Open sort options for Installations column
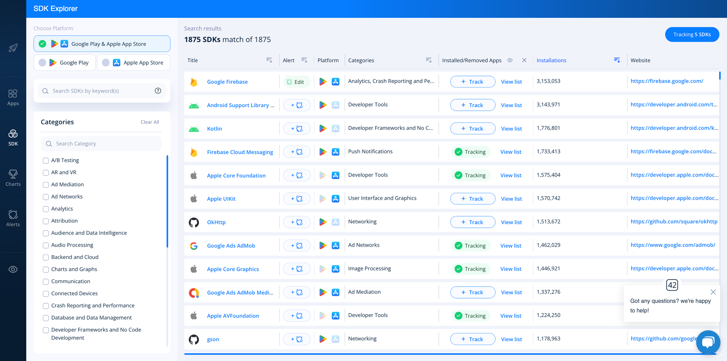 (617, 60)
